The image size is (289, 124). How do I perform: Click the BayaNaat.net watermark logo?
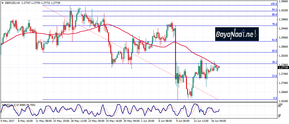(237, 34)
